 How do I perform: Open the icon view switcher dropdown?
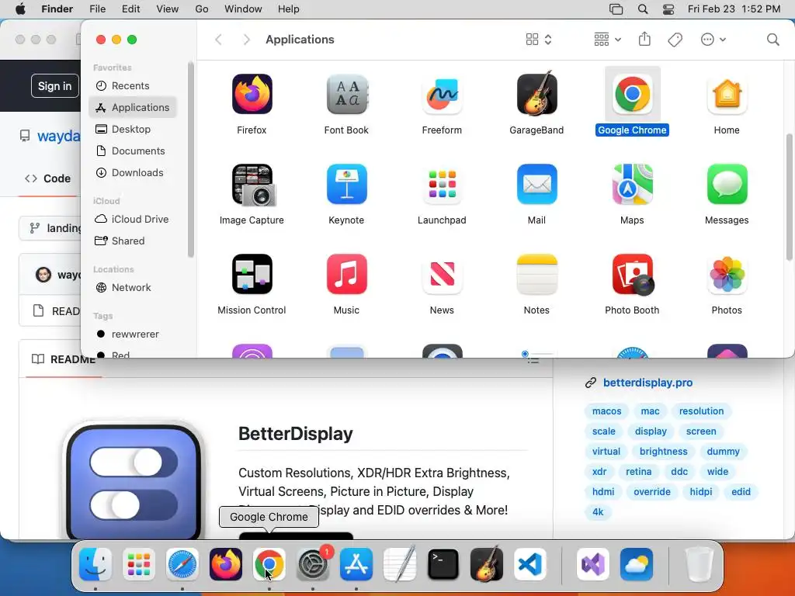coord(539,40)
